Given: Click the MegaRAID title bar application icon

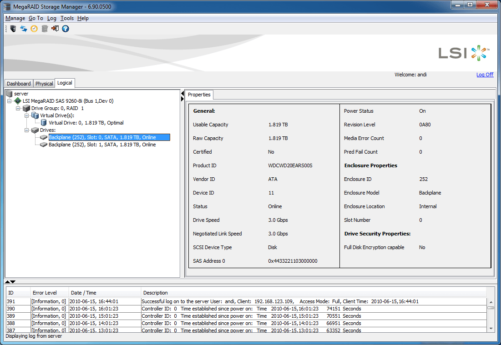Looking at the screenshot, I should point(7,7).
